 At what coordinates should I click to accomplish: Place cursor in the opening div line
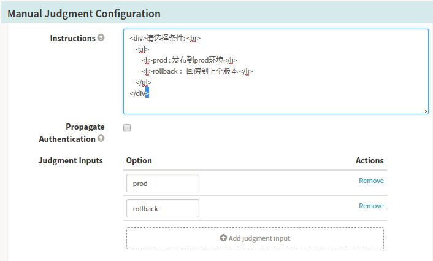[x=166, y=38]
